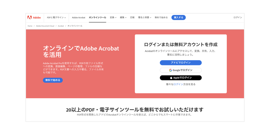Open the Adobe Acrobat nav item

78,18
